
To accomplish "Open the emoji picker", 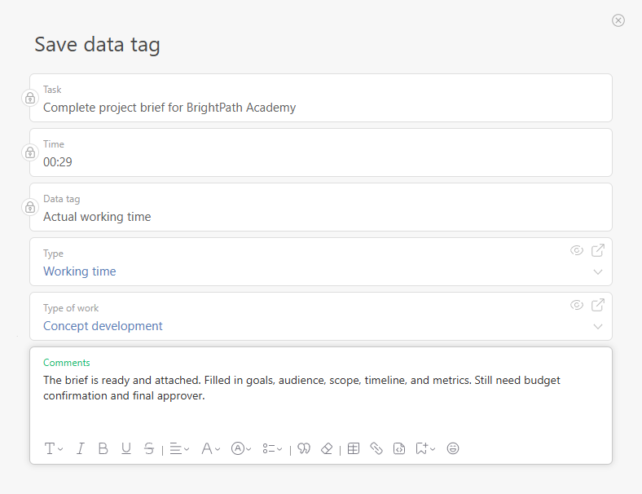I will [x=453, y=448].
